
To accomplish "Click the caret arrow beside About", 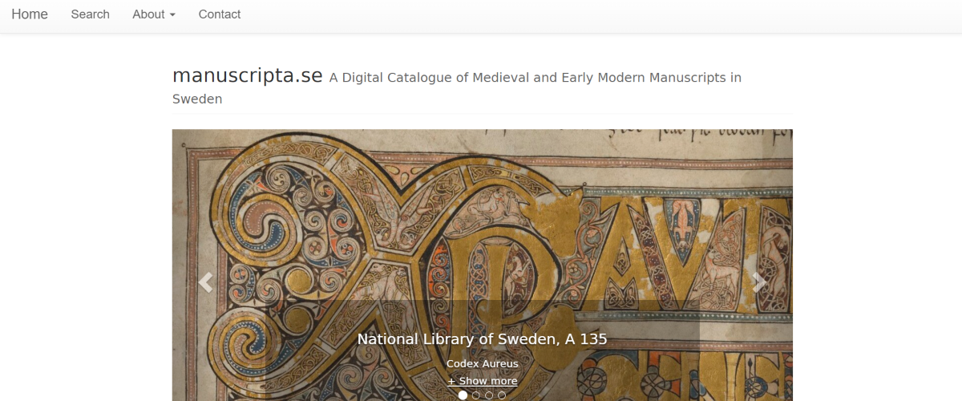I will 172,15.
